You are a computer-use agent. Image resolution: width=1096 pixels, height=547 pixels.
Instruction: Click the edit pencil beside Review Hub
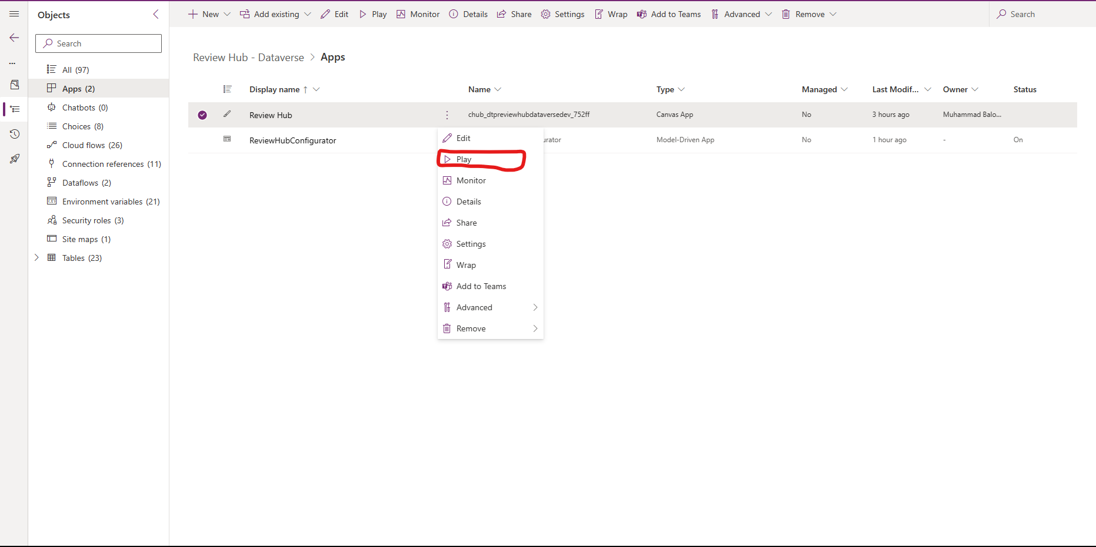(x=228, y=115)
